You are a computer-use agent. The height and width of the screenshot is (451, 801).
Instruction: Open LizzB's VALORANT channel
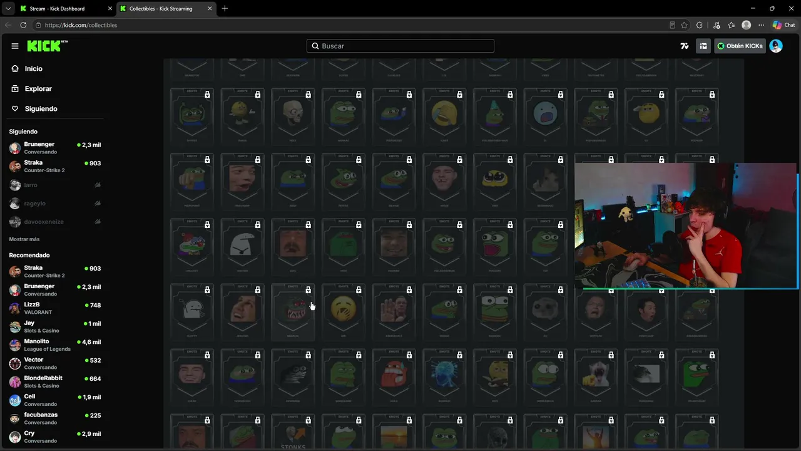click(x=55, y=308)
